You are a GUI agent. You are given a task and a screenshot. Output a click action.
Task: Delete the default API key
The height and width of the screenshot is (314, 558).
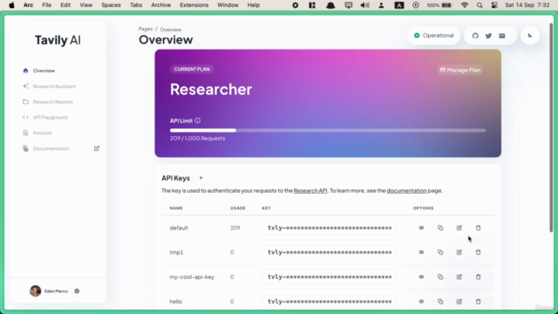click(479, 228)
